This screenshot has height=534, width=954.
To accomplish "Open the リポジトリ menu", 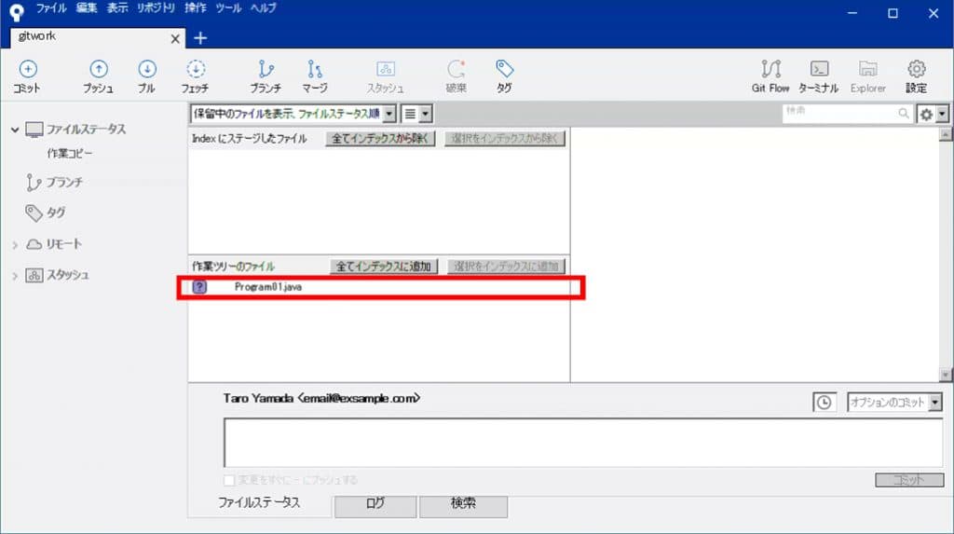I will tap(156, 7).
